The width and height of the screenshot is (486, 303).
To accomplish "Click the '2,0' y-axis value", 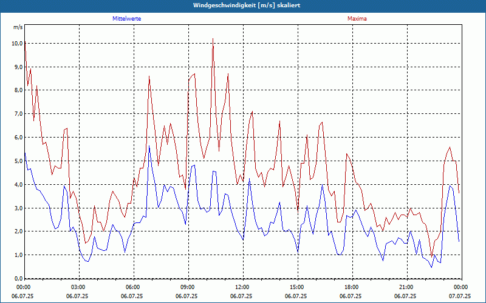I will (x=18, y=231).
